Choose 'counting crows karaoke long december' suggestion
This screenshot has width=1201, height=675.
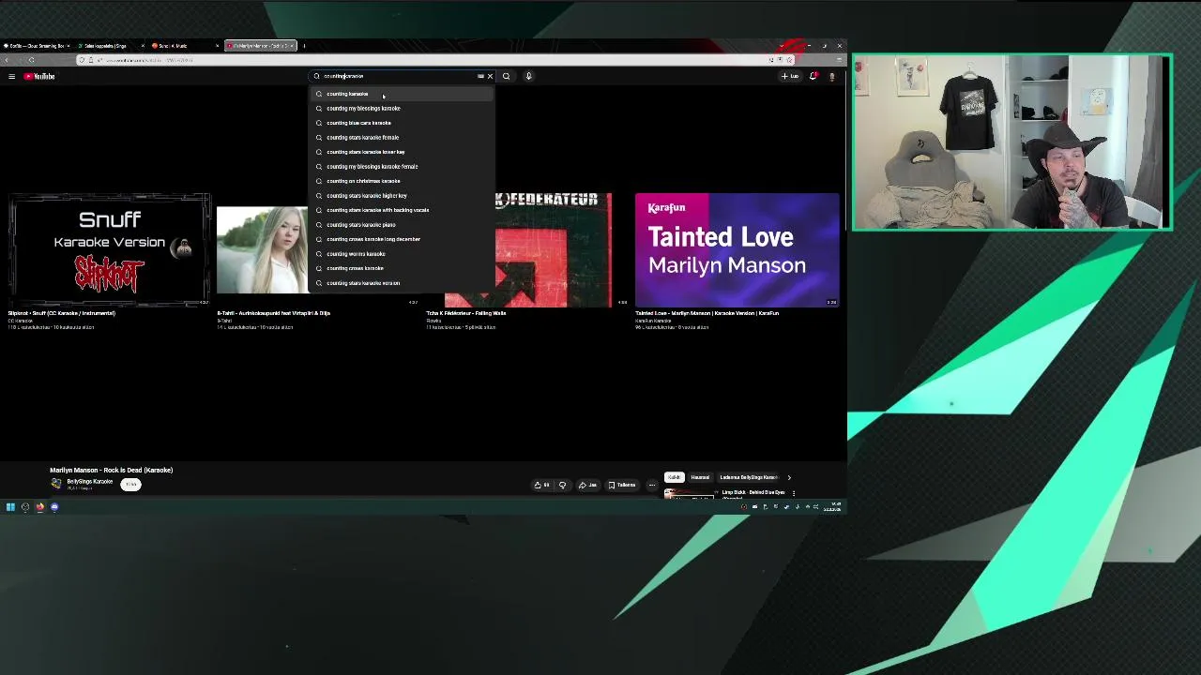[402, 239]
